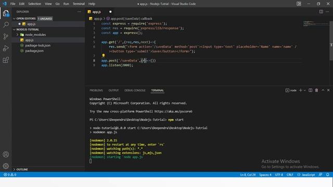The width and height of the screenshot is (333, 187).
Task: Click the feedback icon in status bar
Action: tap(321, 175)
